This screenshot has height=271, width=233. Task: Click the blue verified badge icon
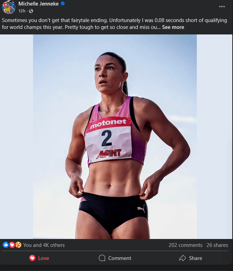coord(63,4)
